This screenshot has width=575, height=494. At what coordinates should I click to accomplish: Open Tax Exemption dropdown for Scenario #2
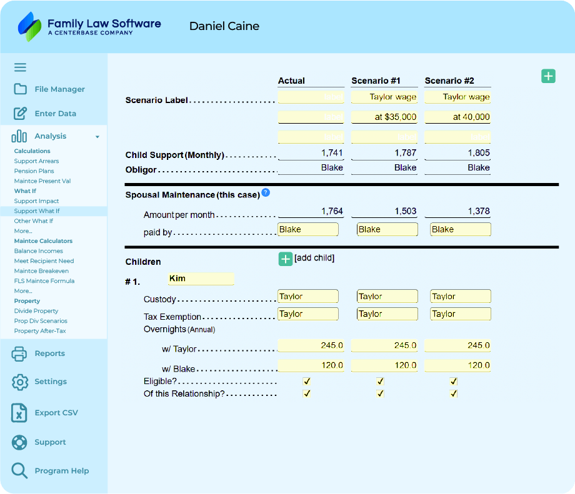(461, 314)
